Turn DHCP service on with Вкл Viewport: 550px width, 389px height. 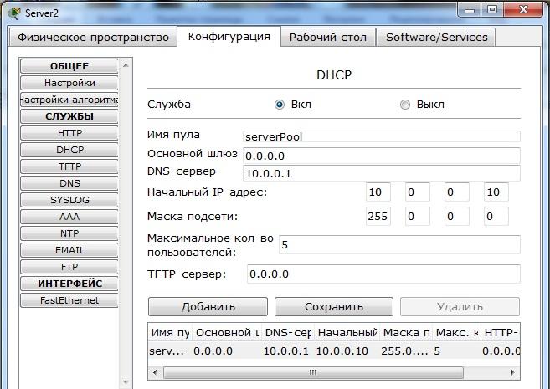click(280, 105)
